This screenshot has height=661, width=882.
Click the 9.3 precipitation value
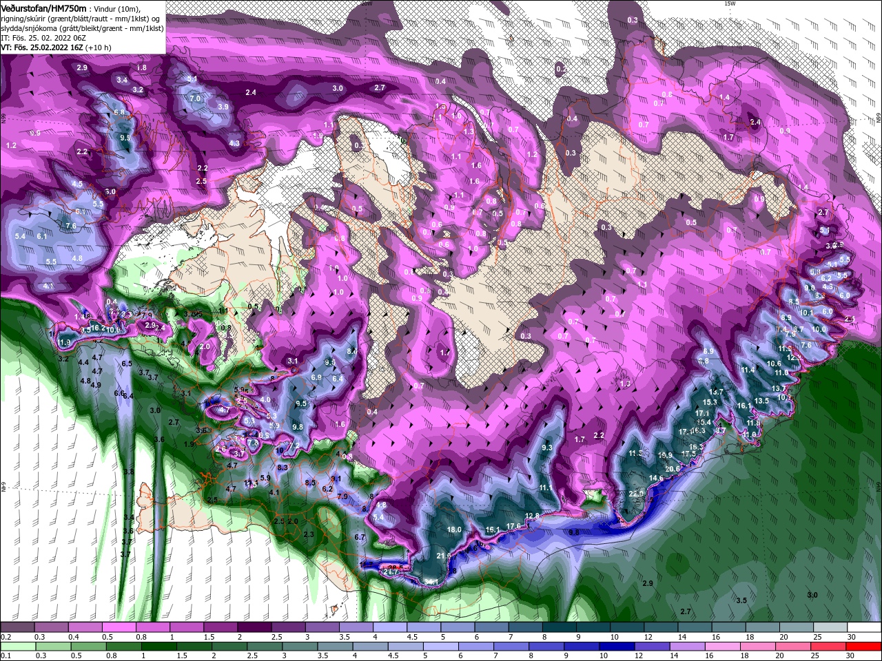[x=548, y=448]
